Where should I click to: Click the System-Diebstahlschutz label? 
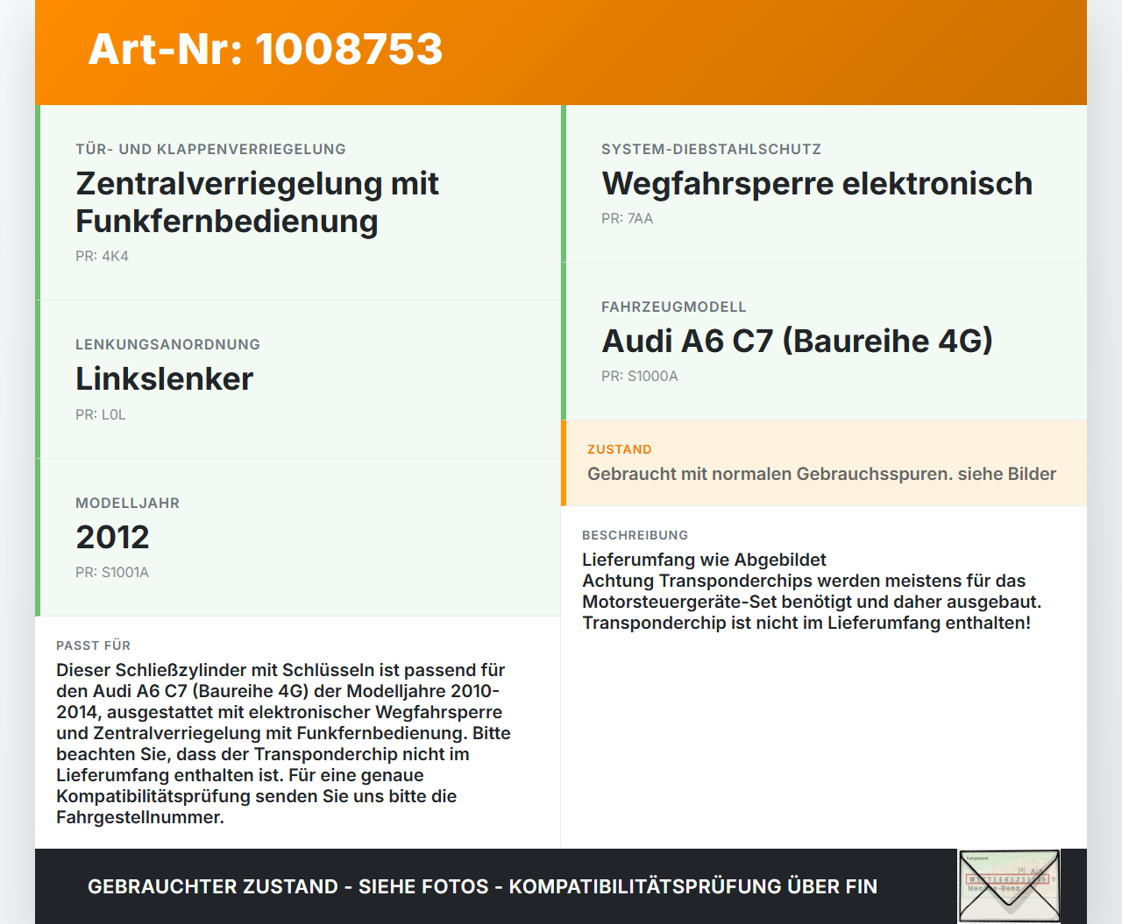pos(711,149)
